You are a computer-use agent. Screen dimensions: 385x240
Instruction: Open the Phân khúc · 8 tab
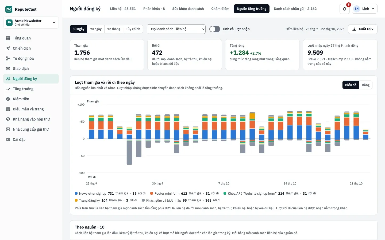pos(154,9)
